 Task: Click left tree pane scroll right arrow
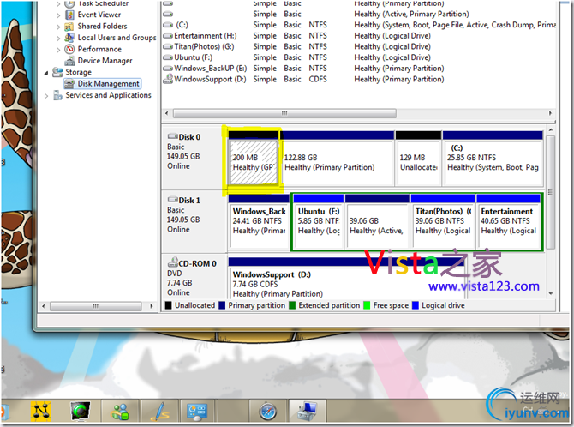click(x=152, y=306)
